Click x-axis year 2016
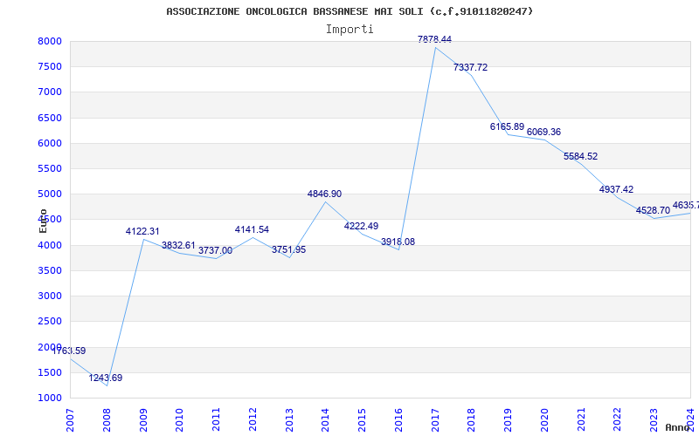Viewport: 699px width, 436px height. click(398, 420)
